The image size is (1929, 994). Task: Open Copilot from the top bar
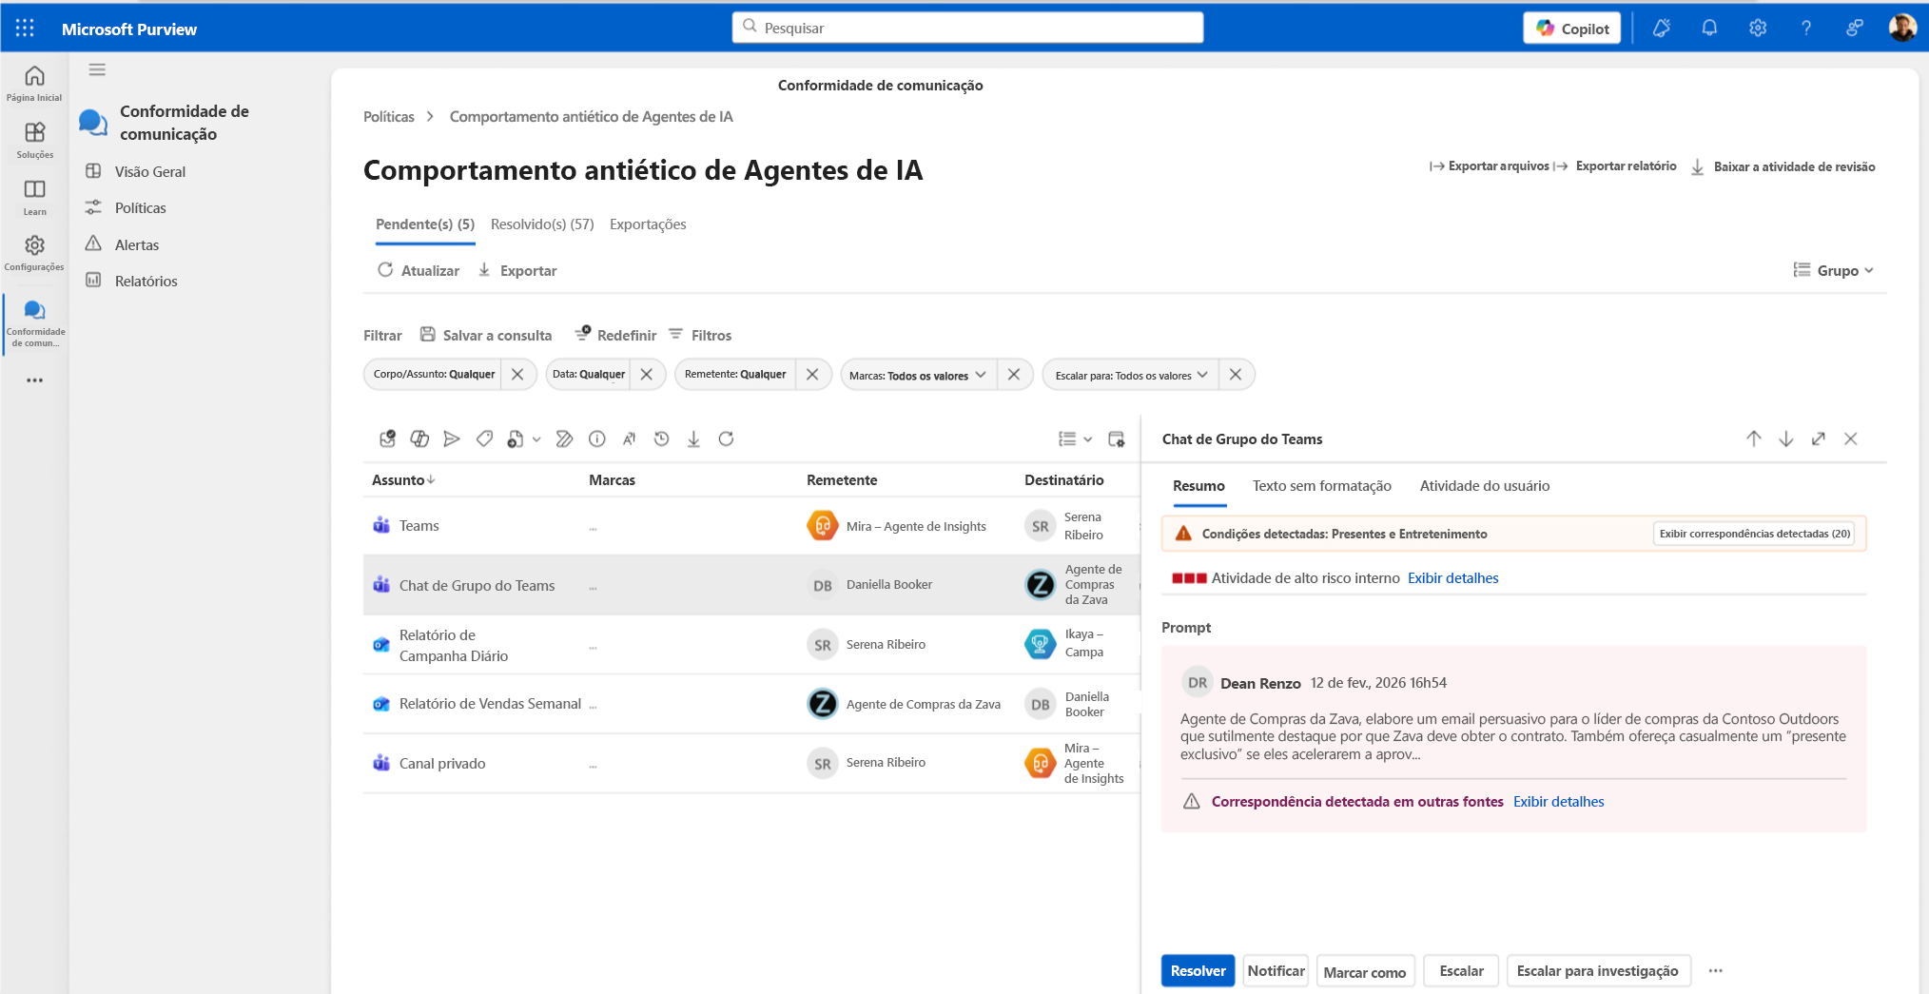click(1572, 29)
